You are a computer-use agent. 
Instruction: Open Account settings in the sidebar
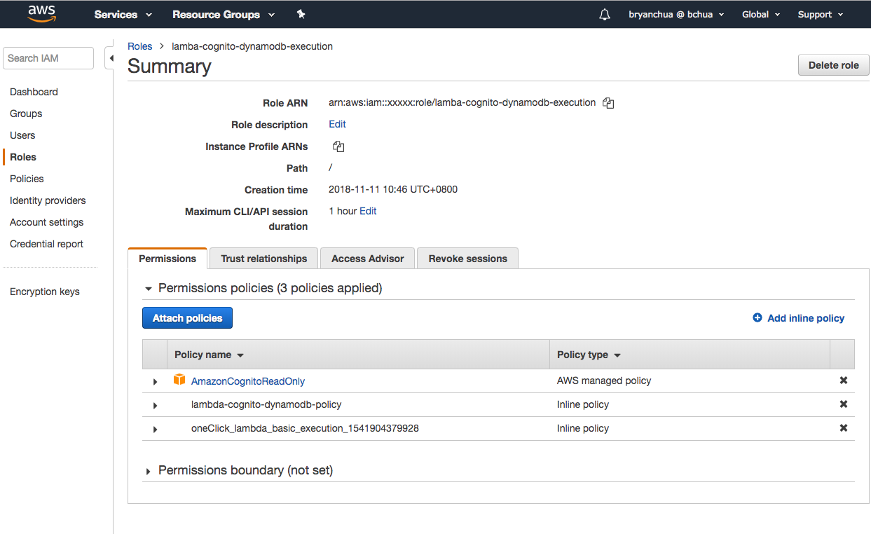click(x=46, y=222)
